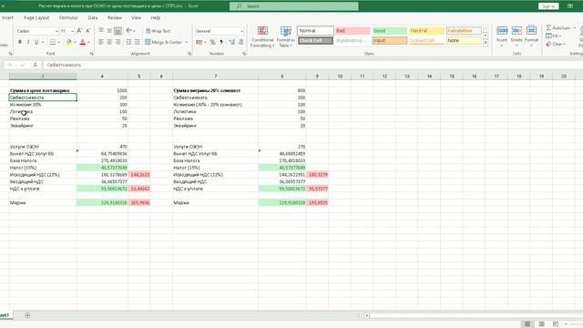Open Format as Table menu
Screen dimensions: 583x328
tap(285, 36)
